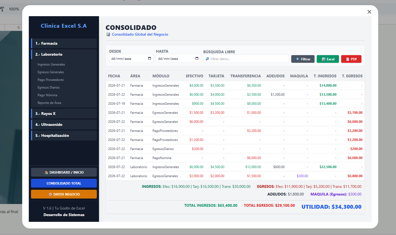Select the $14,000.00 total ingresos cell

[328, 86]
